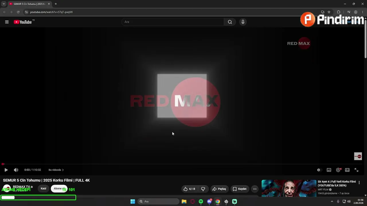Open a new browser tab
Image resolution: width=367 pixels, height=206 pixels.
[56, 4]
